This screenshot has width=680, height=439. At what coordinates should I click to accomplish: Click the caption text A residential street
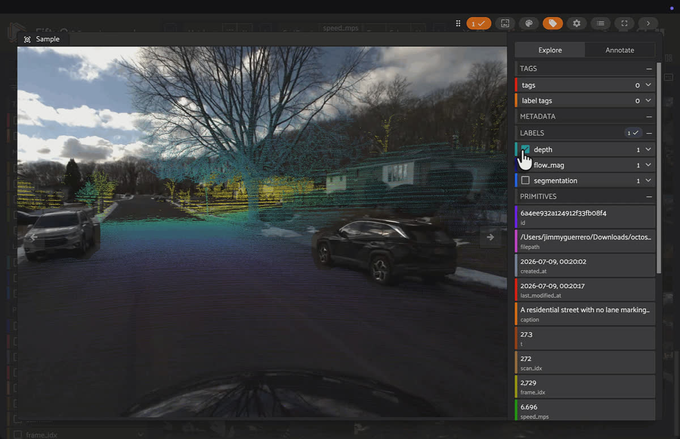(x=585, y=310)
